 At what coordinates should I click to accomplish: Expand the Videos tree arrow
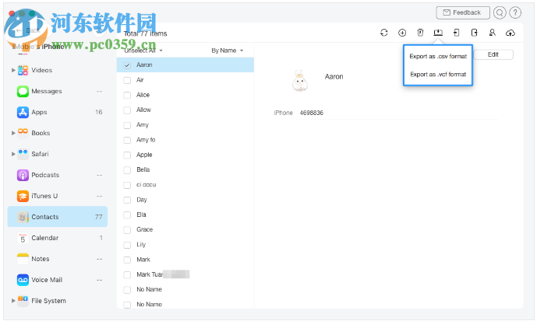pyautogui.click(x=13, y=70)
